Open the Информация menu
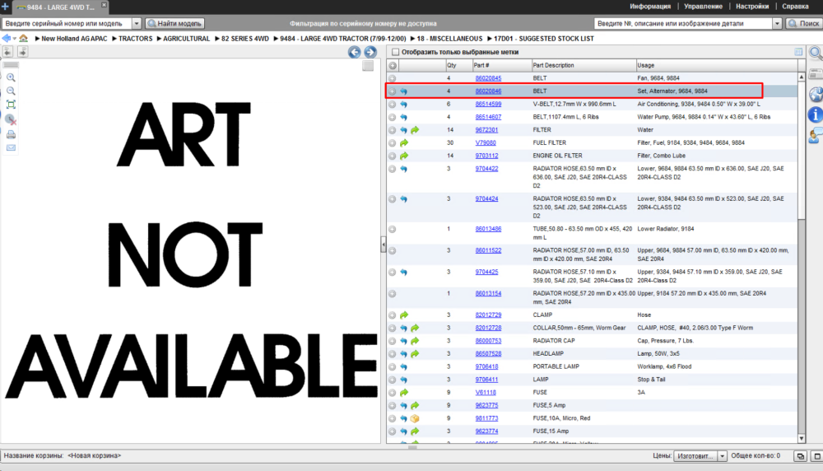The image size is (823, 471). [650, 7]
